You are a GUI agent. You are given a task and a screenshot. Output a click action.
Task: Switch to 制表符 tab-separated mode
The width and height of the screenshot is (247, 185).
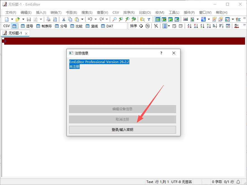click(x=44, y=26)
